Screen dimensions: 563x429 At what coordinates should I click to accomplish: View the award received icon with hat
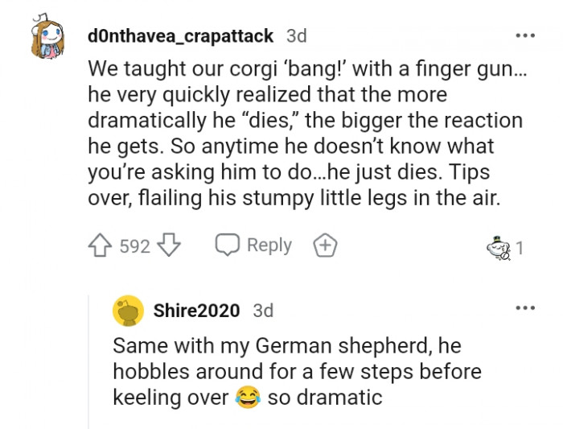pos(499,248)
